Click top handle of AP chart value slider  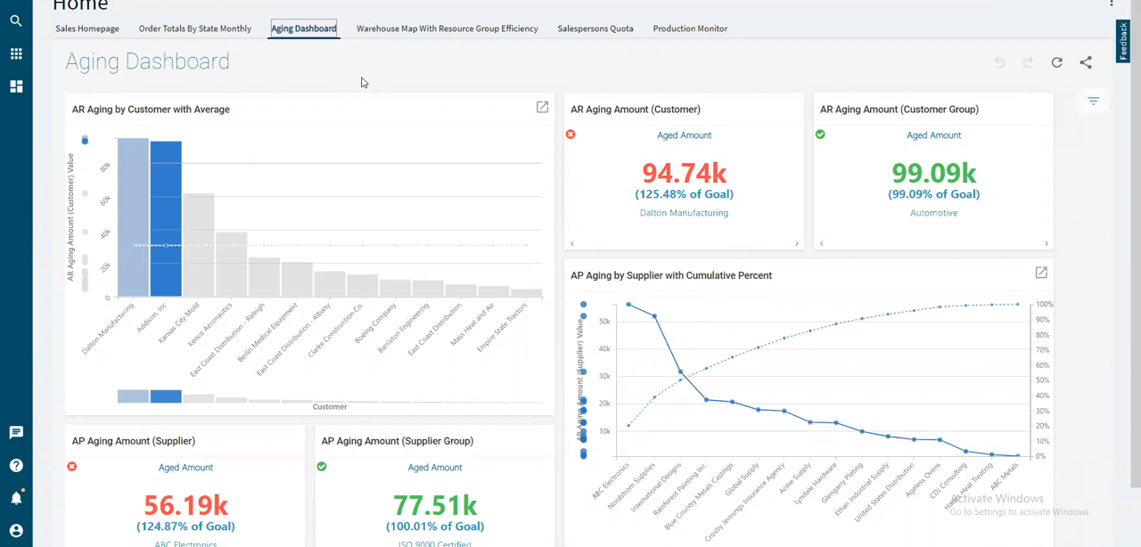(584, 304)
